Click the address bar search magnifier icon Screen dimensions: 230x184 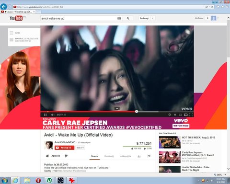tap(207, 7)
